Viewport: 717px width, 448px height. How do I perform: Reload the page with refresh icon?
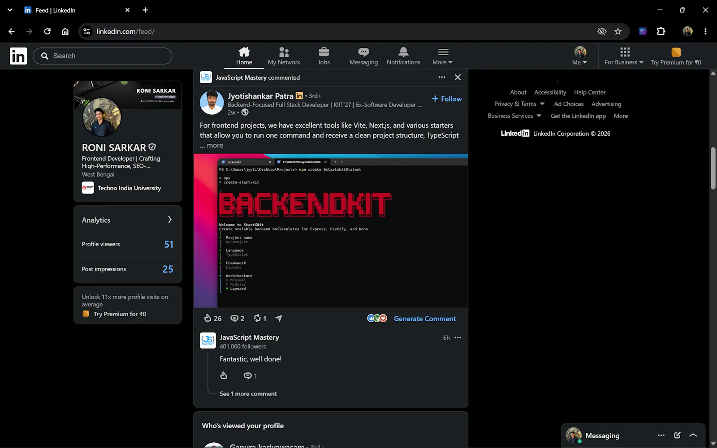(x=47, y=31)
